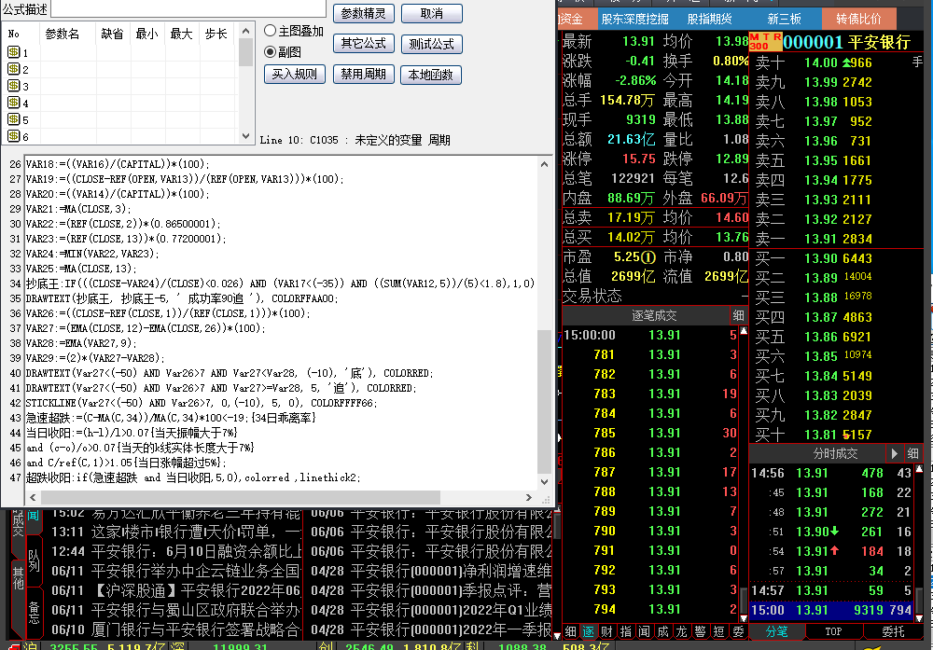
Task: Select the 龙 tab below tick list
Action: tap(682, 631)
